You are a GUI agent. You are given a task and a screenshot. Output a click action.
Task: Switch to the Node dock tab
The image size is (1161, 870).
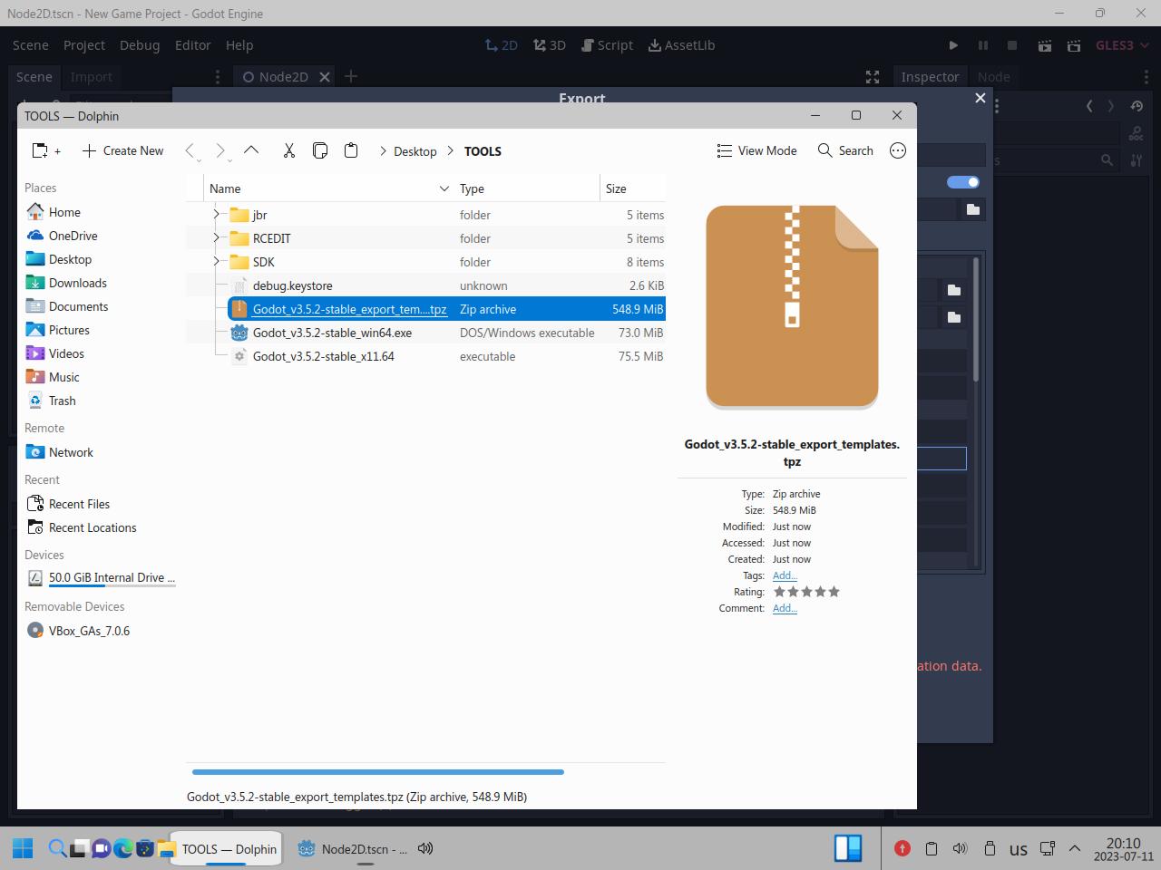[x=994, y=77]
